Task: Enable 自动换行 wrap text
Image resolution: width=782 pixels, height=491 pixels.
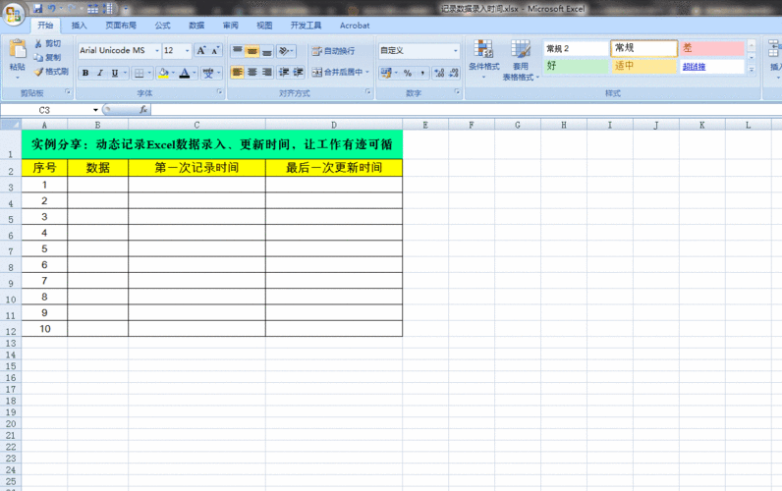Action: (334, 51)
